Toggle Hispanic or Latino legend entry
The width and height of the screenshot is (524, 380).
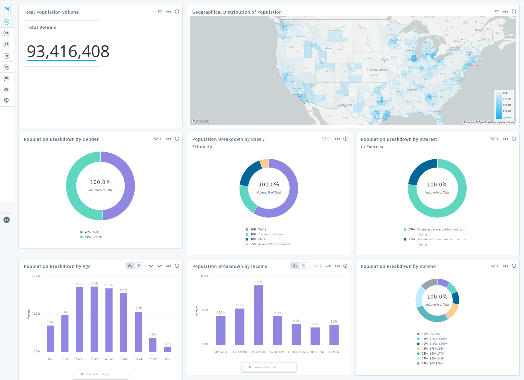pos(264,234)
